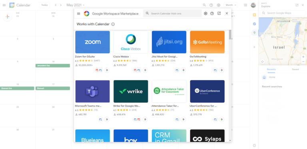Click Home location icon in Recents
This screenshot has width=307, height=149.
pyautogui.click(x=264, y=77)
